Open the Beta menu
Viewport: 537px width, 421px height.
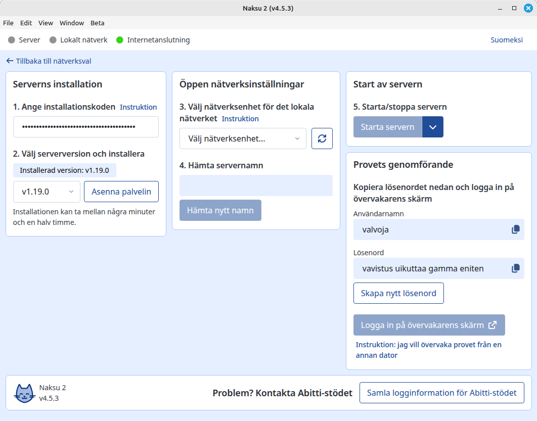pyautogui.click(x=97, y=23)
